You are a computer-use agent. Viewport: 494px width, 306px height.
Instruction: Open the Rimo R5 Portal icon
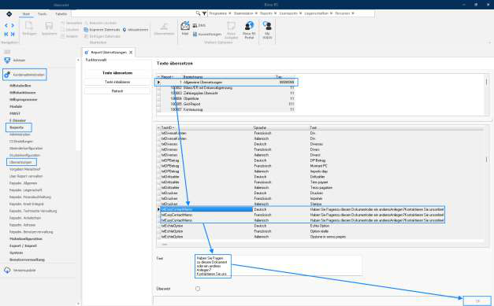point(249,26)
